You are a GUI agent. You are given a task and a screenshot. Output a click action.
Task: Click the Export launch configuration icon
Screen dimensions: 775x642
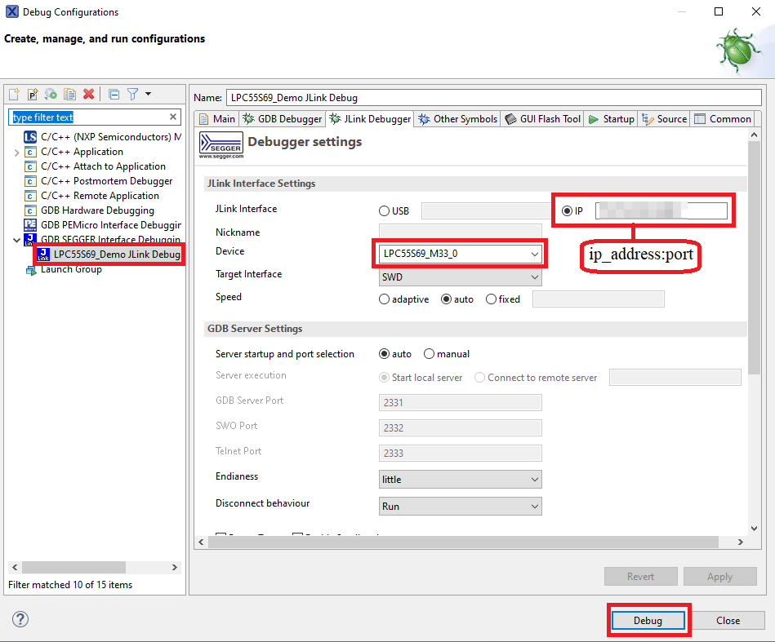[51, 94]
